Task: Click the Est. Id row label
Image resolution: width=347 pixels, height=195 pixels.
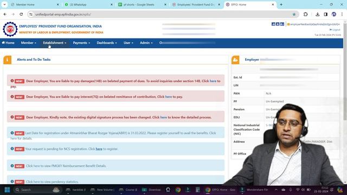Action: pos(237,77)
